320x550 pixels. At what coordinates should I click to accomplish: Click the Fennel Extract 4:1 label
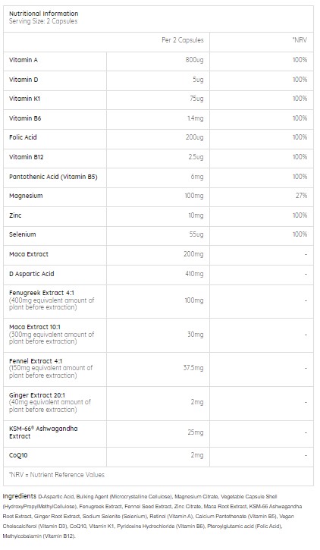[x=36, y=361]
